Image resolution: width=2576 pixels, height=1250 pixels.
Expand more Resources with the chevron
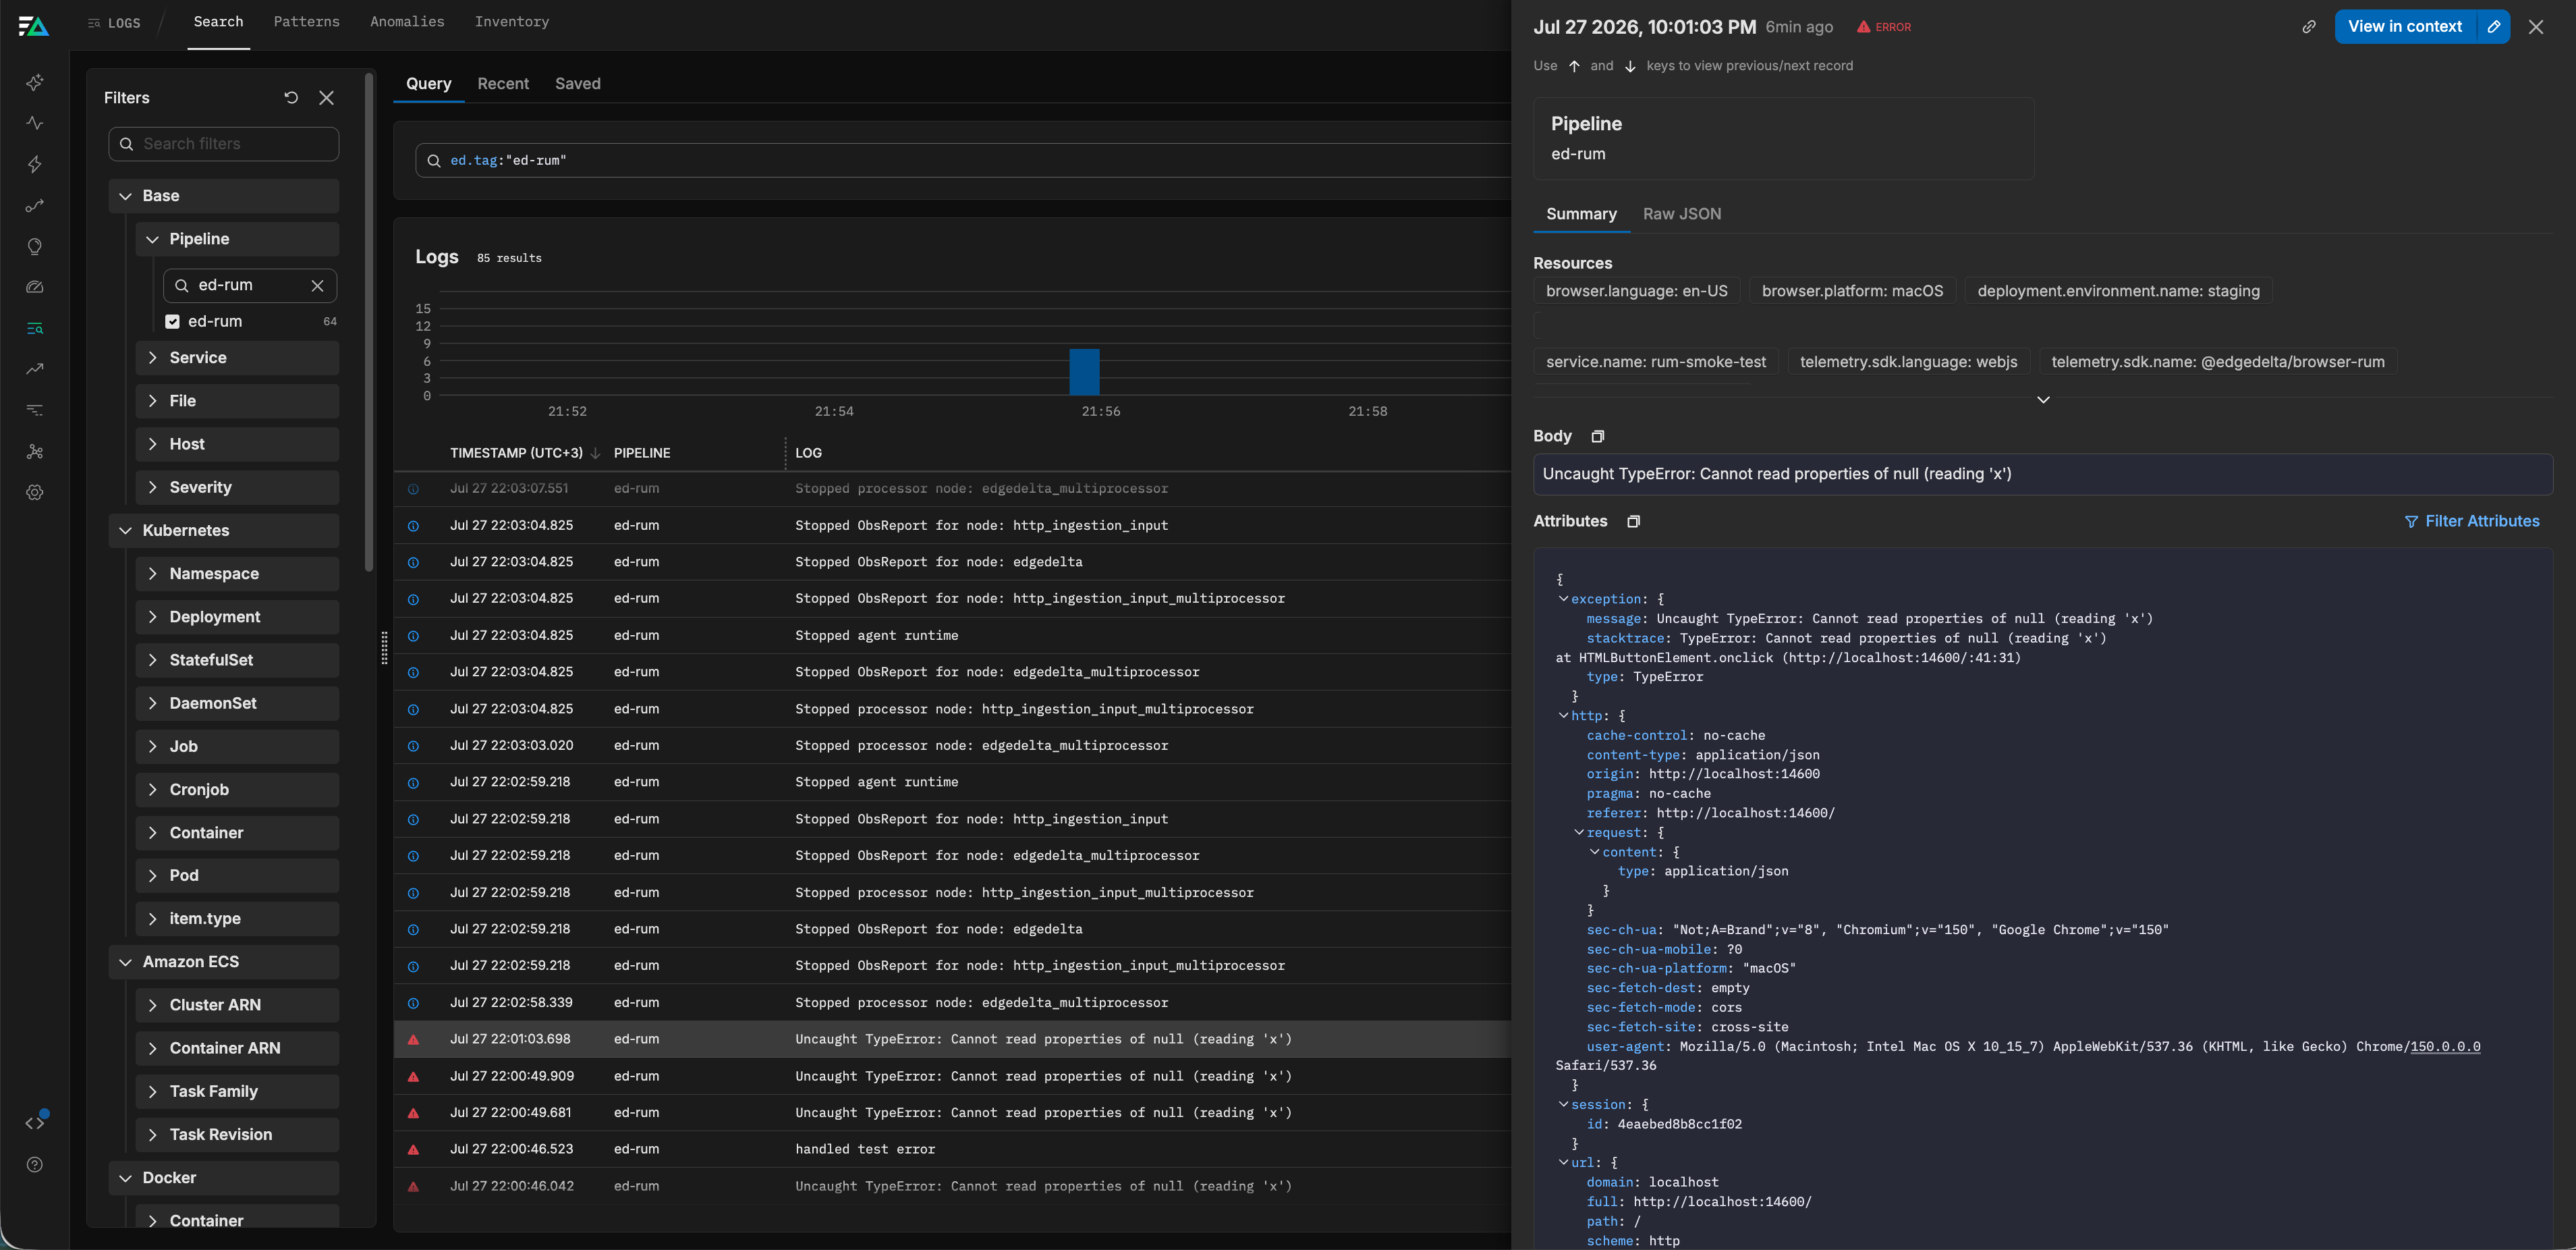pos(2043,400)
